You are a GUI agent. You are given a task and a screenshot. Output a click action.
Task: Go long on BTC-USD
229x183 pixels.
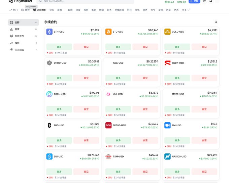tap(118, 47)
